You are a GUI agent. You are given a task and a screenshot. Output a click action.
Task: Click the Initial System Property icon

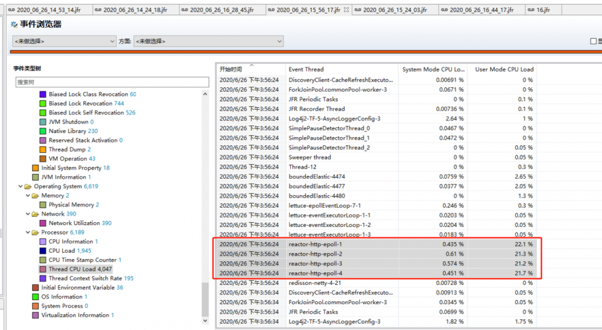click(x=36, y=168)
